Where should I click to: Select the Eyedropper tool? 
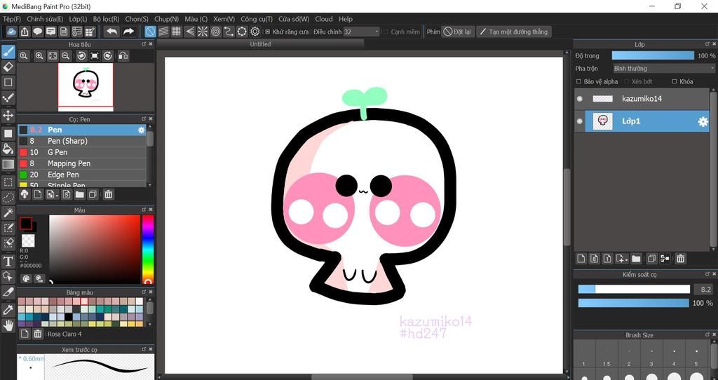[x=8, y=310]
